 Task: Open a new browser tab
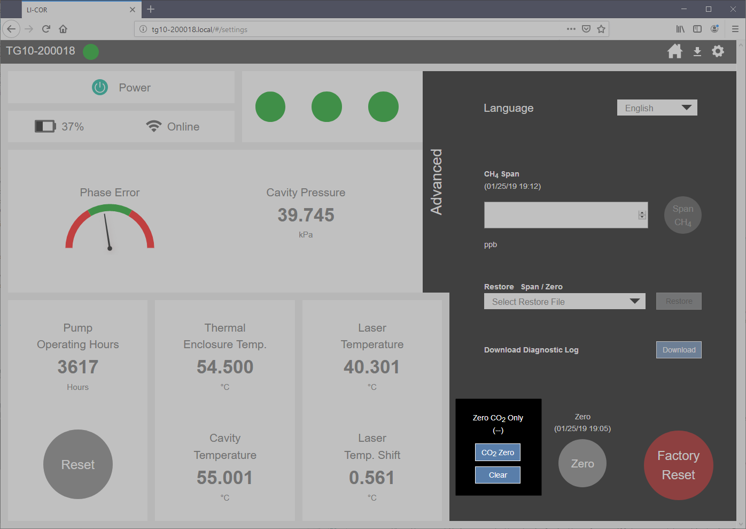point(151,9)
